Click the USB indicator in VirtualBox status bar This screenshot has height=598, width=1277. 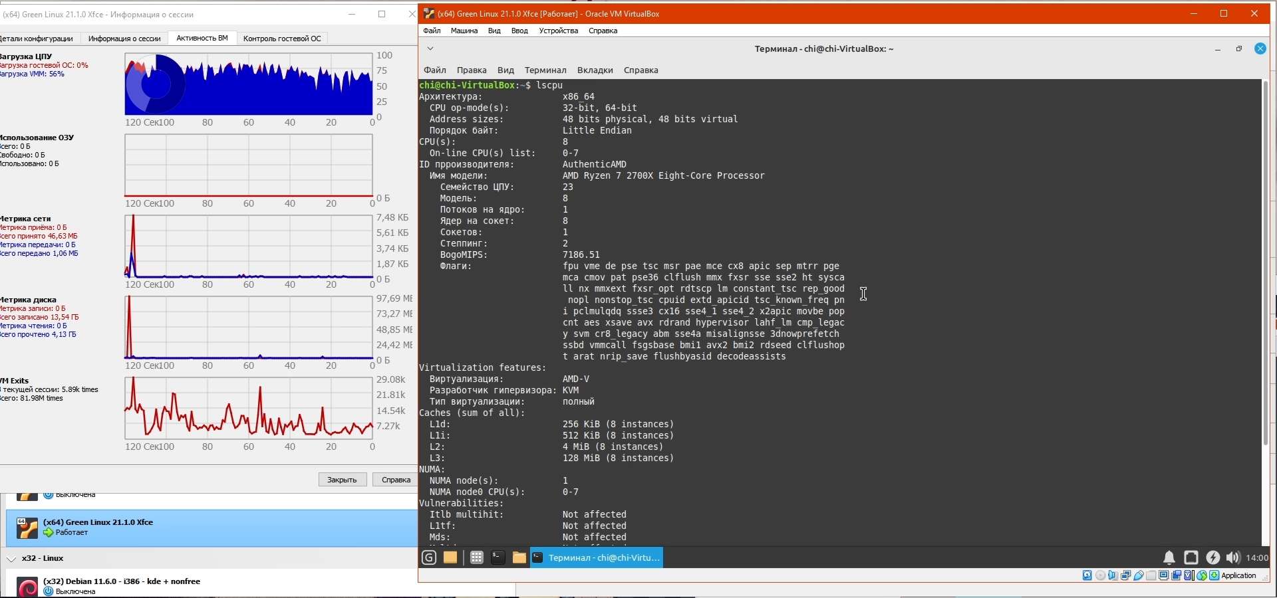(1139, 576)
